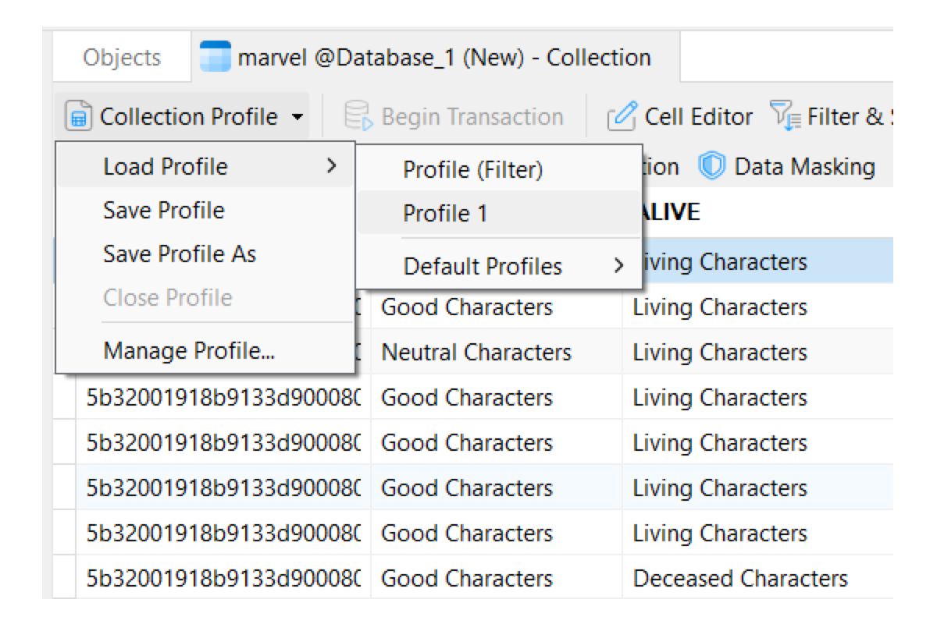Click the Begin Transaction icon

coord(358,118)
